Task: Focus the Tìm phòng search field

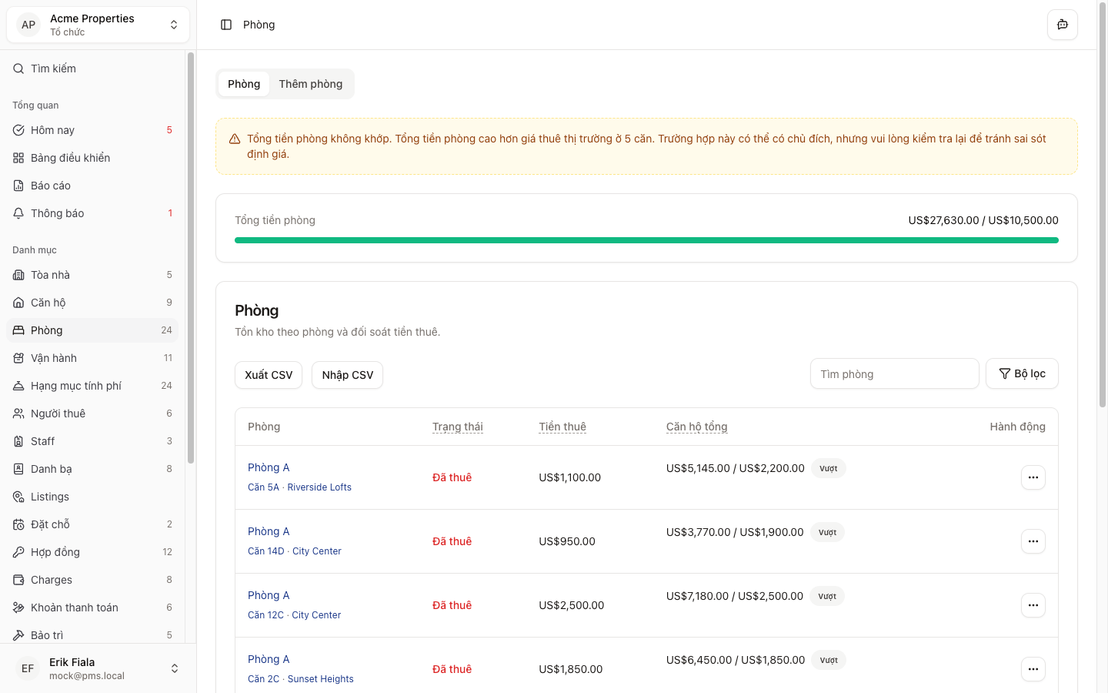Action: coord(894,374)
